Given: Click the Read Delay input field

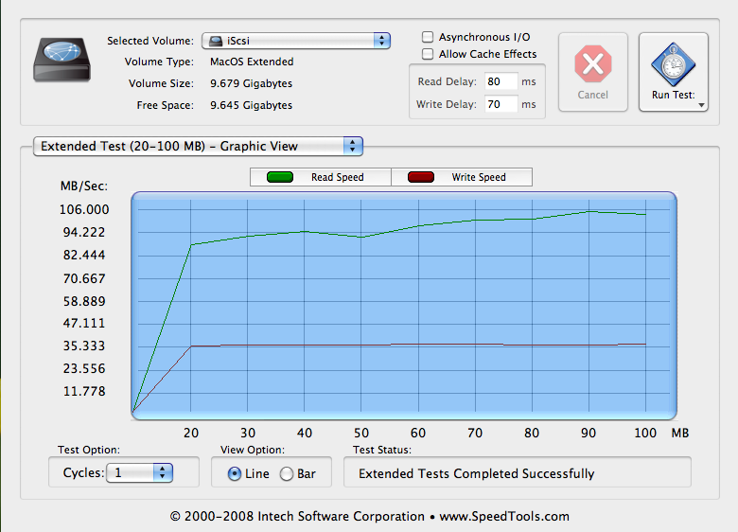Looking at the screenshot, I should [x=500, y=82].
